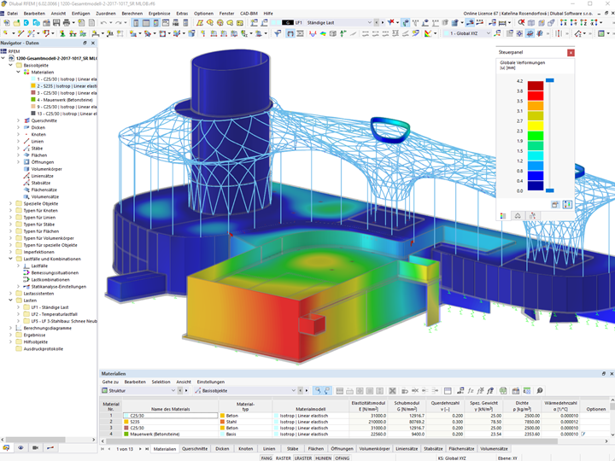Click the lower blue slider handle in Steuerpanel
The width and height of the screenshot is (615, 461).
tap(550, 190)
